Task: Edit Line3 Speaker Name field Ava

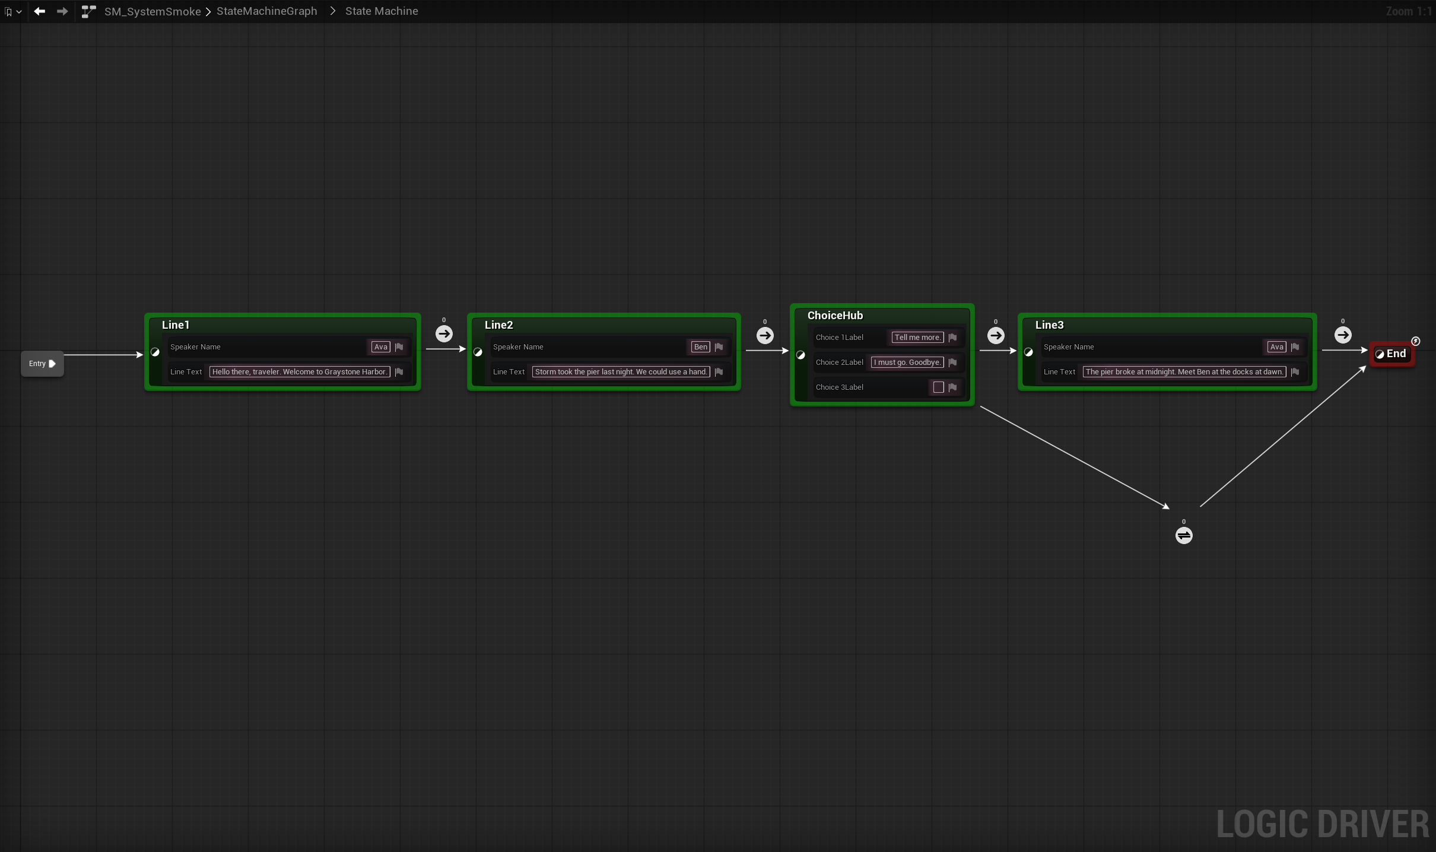Action: (1277, 347)
